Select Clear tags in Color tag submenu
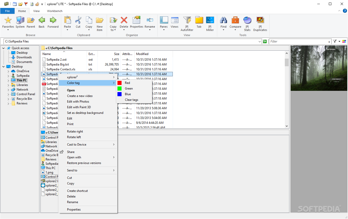This screenshot has height=219, width=348. click(x=134, y=100)
